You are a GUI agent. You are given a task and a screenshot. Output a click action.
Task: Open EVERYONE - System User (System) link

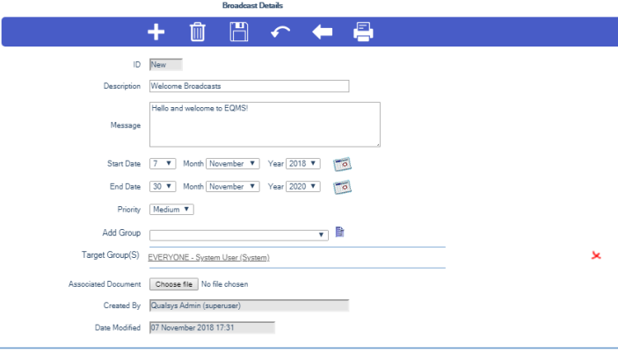point(209,257)
